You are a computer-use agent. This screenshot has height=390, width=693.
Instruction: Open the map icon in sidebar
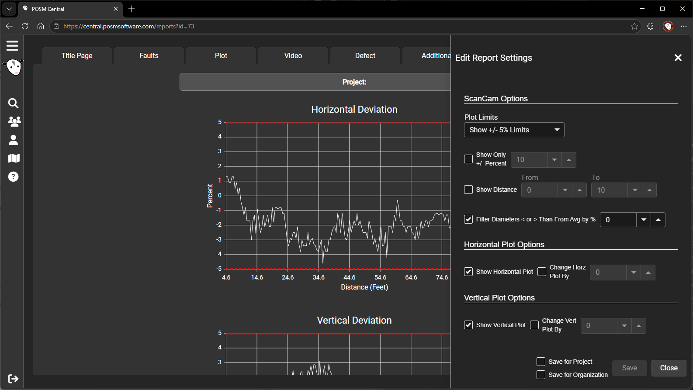14,158
